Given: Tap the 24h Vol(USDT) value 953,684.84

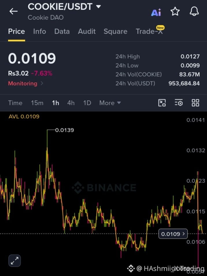Looking at the screenshot, I should point(184,83).
